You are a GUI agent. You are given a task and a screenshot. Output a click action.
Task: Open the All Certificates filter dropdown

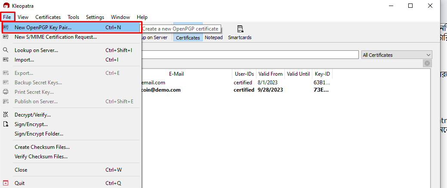(x=397, y=55)
